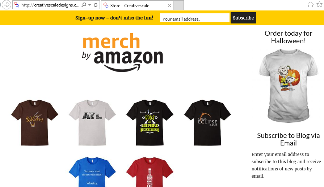Open the blue Whiskey Friday t-shirt
The height and width of the screenshot is (187, 324).
pyautogui.click(x=92, y=172)
